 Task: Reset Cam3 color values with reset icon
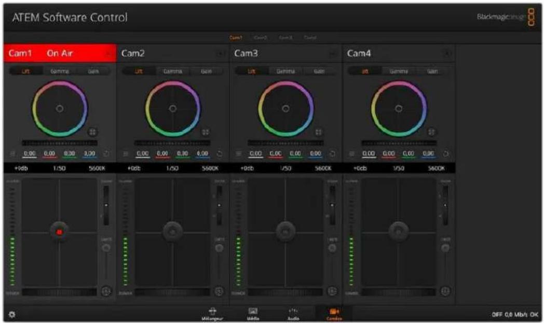pos(332,153)
